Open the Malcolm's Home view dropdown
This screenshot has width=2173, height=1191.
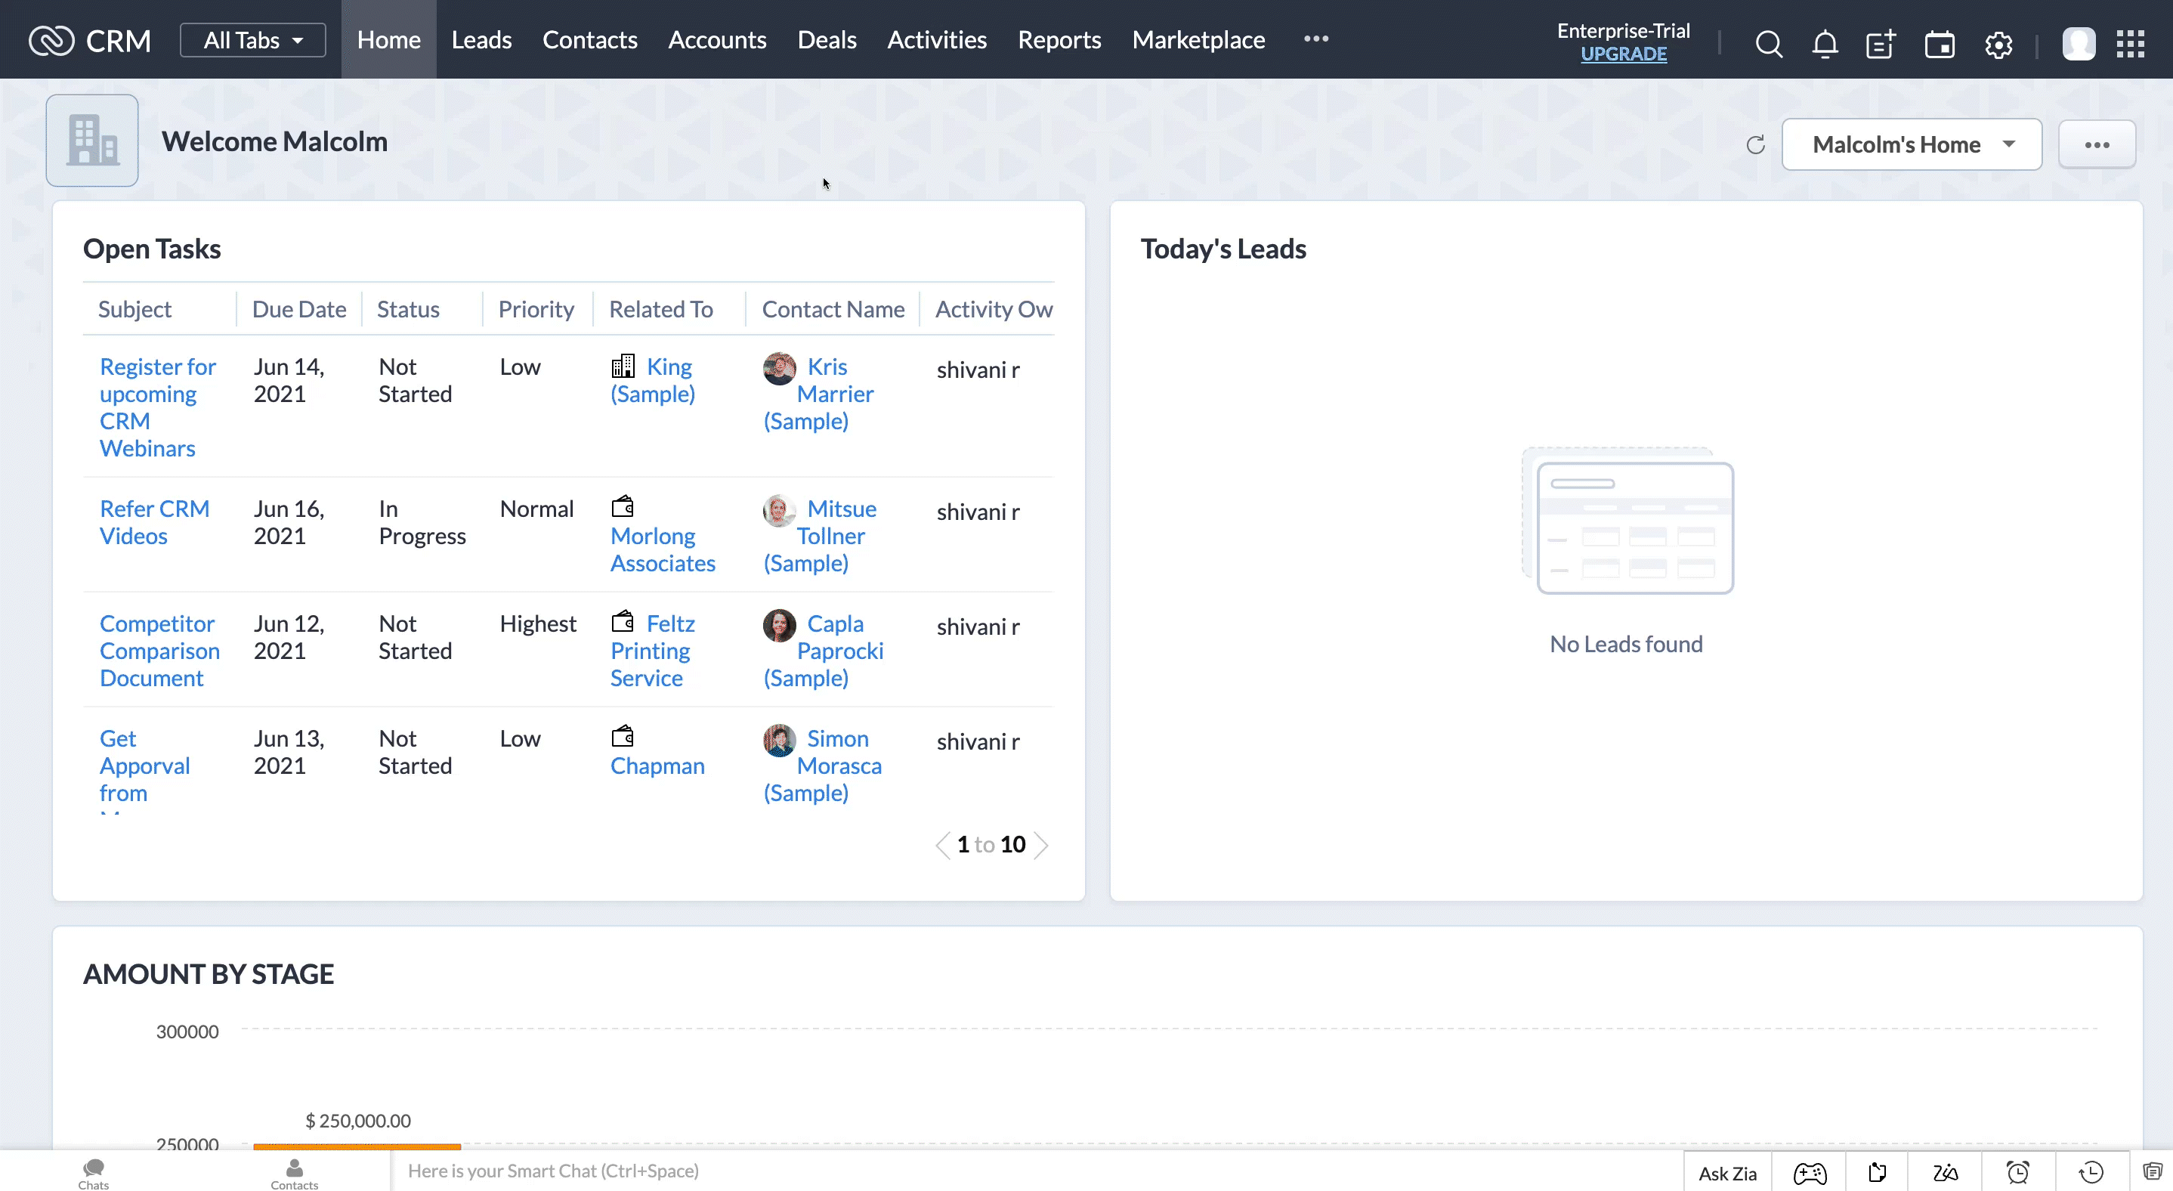[x=1912, y=144]
